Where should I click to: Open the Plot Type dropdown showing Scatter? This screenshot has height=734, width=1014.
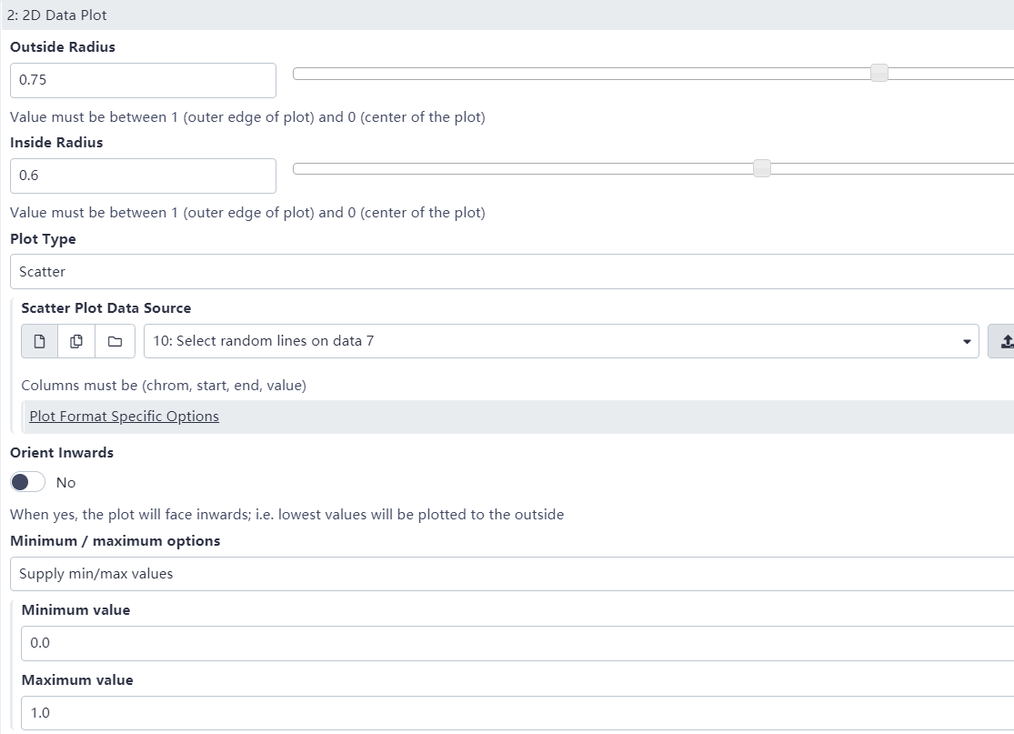(x=509, y=271)
